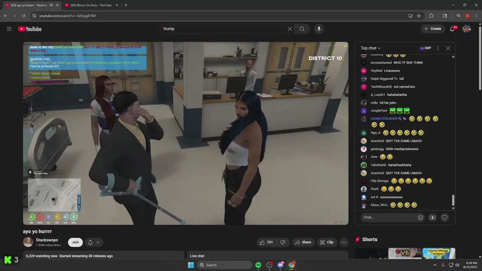This screenshot has height=271, width=482.
Task: Open more video actions menu
Action: click(344, 242)
